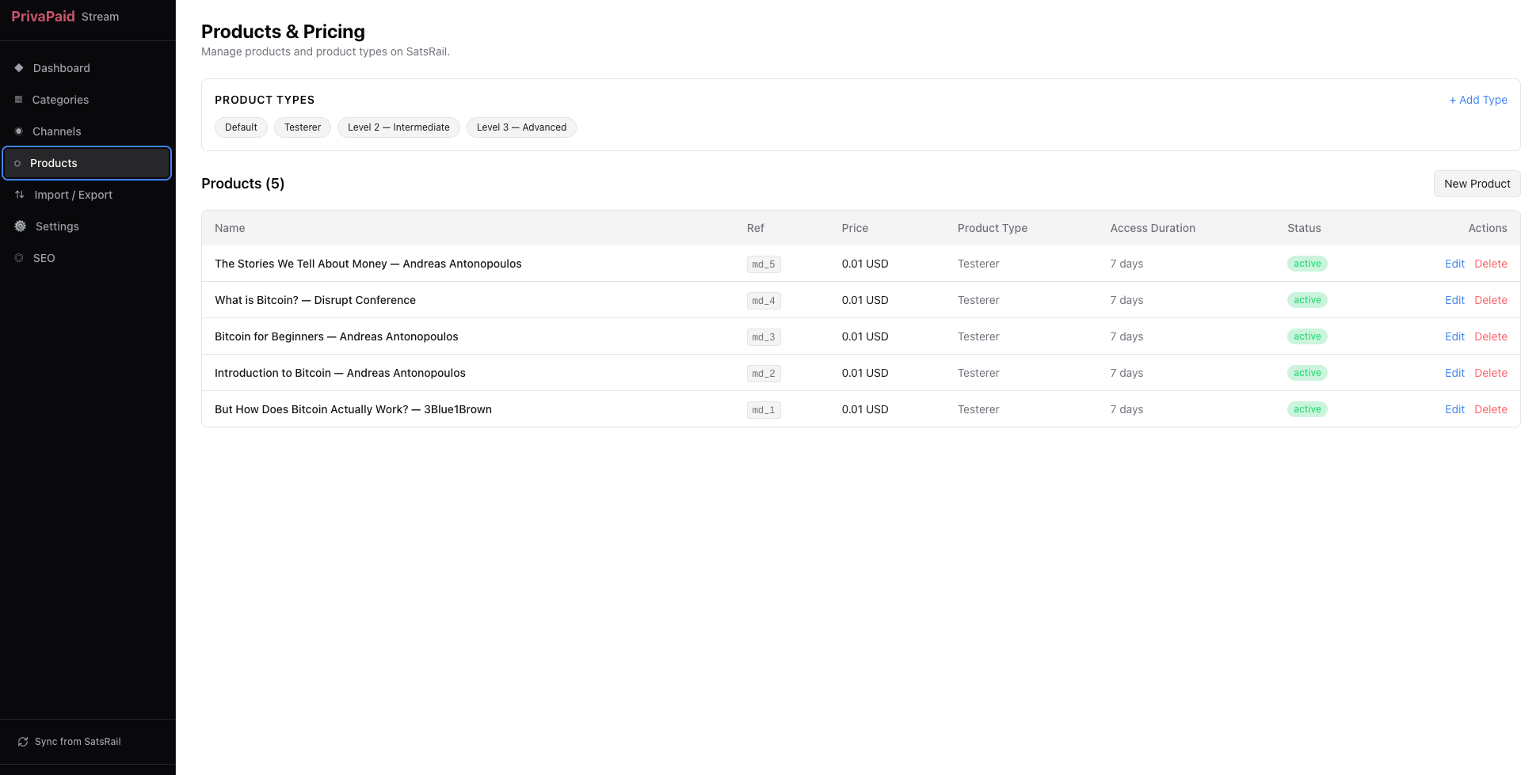Click the Settings gear icon
1540x775 pixels.
tap(21, 226)
